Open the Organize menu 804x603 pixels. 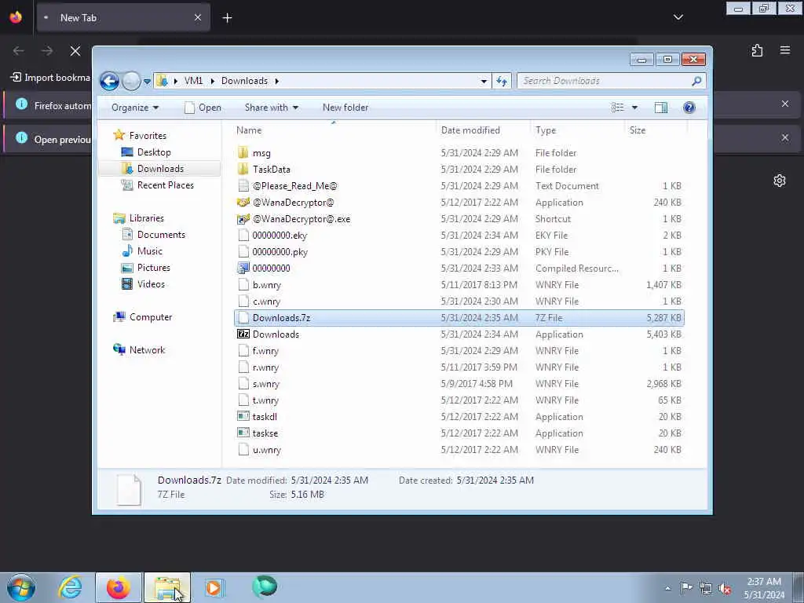135,108
